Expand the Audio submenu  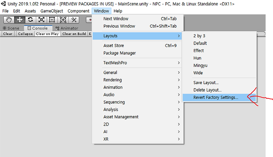pos(137,95)
